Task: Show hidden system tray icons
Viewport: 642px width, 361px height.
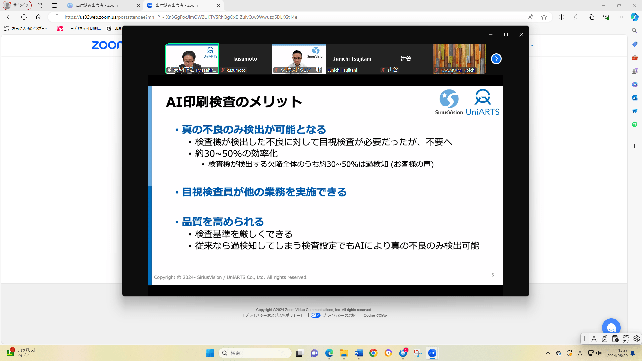Action: click(548, 353)
